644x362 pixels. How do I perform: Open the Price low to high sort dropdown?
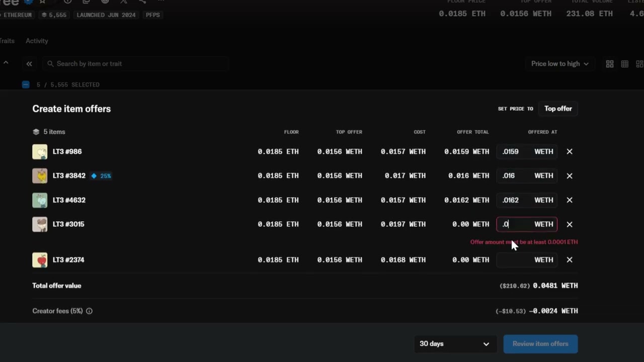coord(560,64)
